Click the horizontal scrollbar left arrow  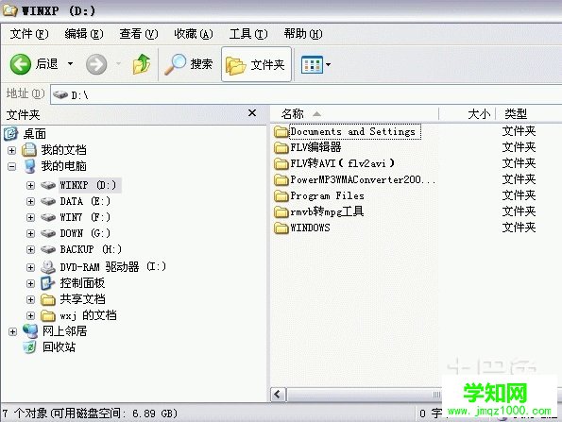point(278,395)
